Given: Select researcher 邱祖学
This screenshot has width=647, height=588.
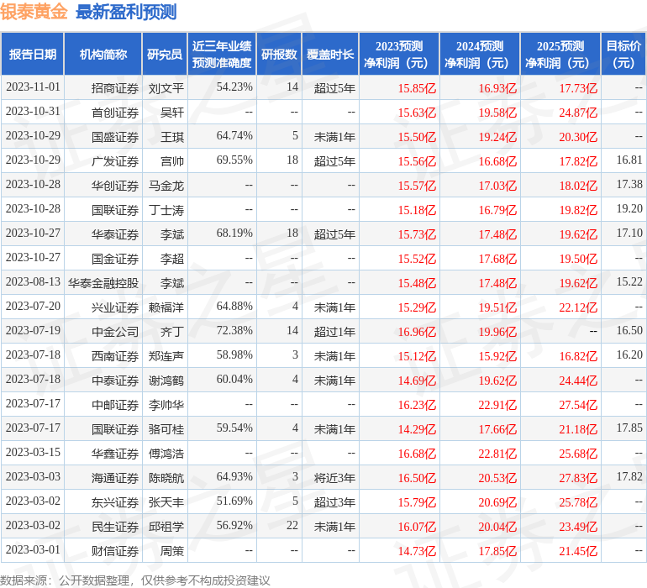Looking at the screenshot, I should pyautogui.click(x=166, y=527).
